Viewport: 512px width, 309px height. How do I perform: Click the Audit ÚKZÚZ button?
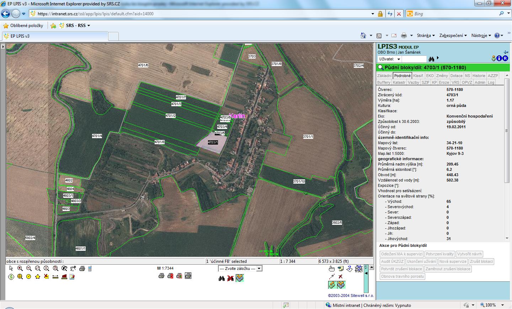392,261
